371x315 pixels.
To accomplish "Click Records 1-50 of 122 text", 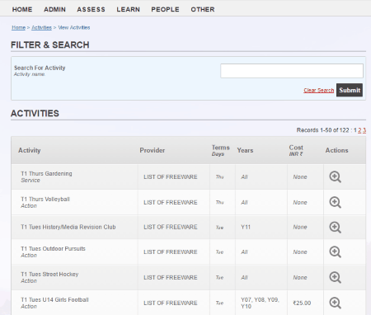I will (322, 130).
